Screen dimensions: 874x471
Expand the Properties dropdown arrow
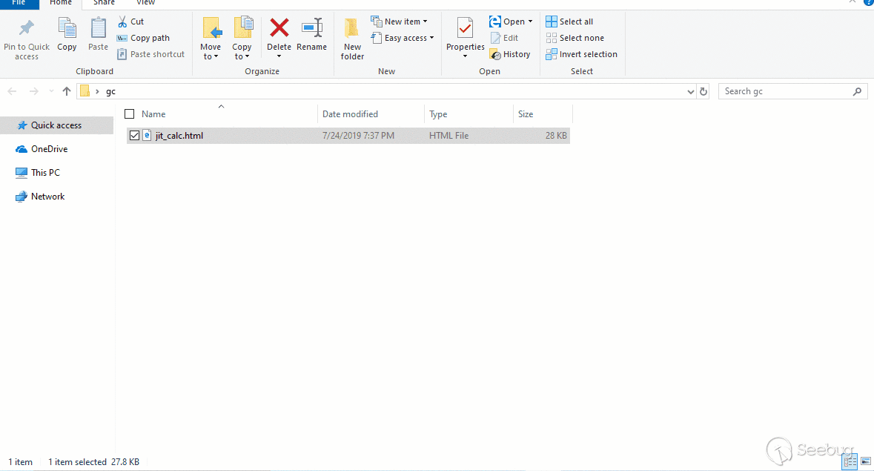[465, 56]
